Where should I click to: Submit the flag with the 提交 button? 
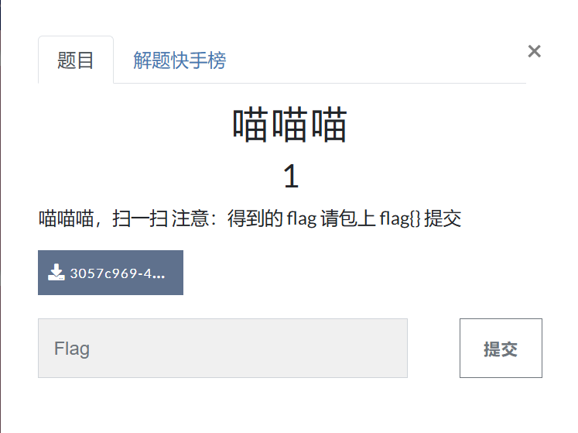501,348
